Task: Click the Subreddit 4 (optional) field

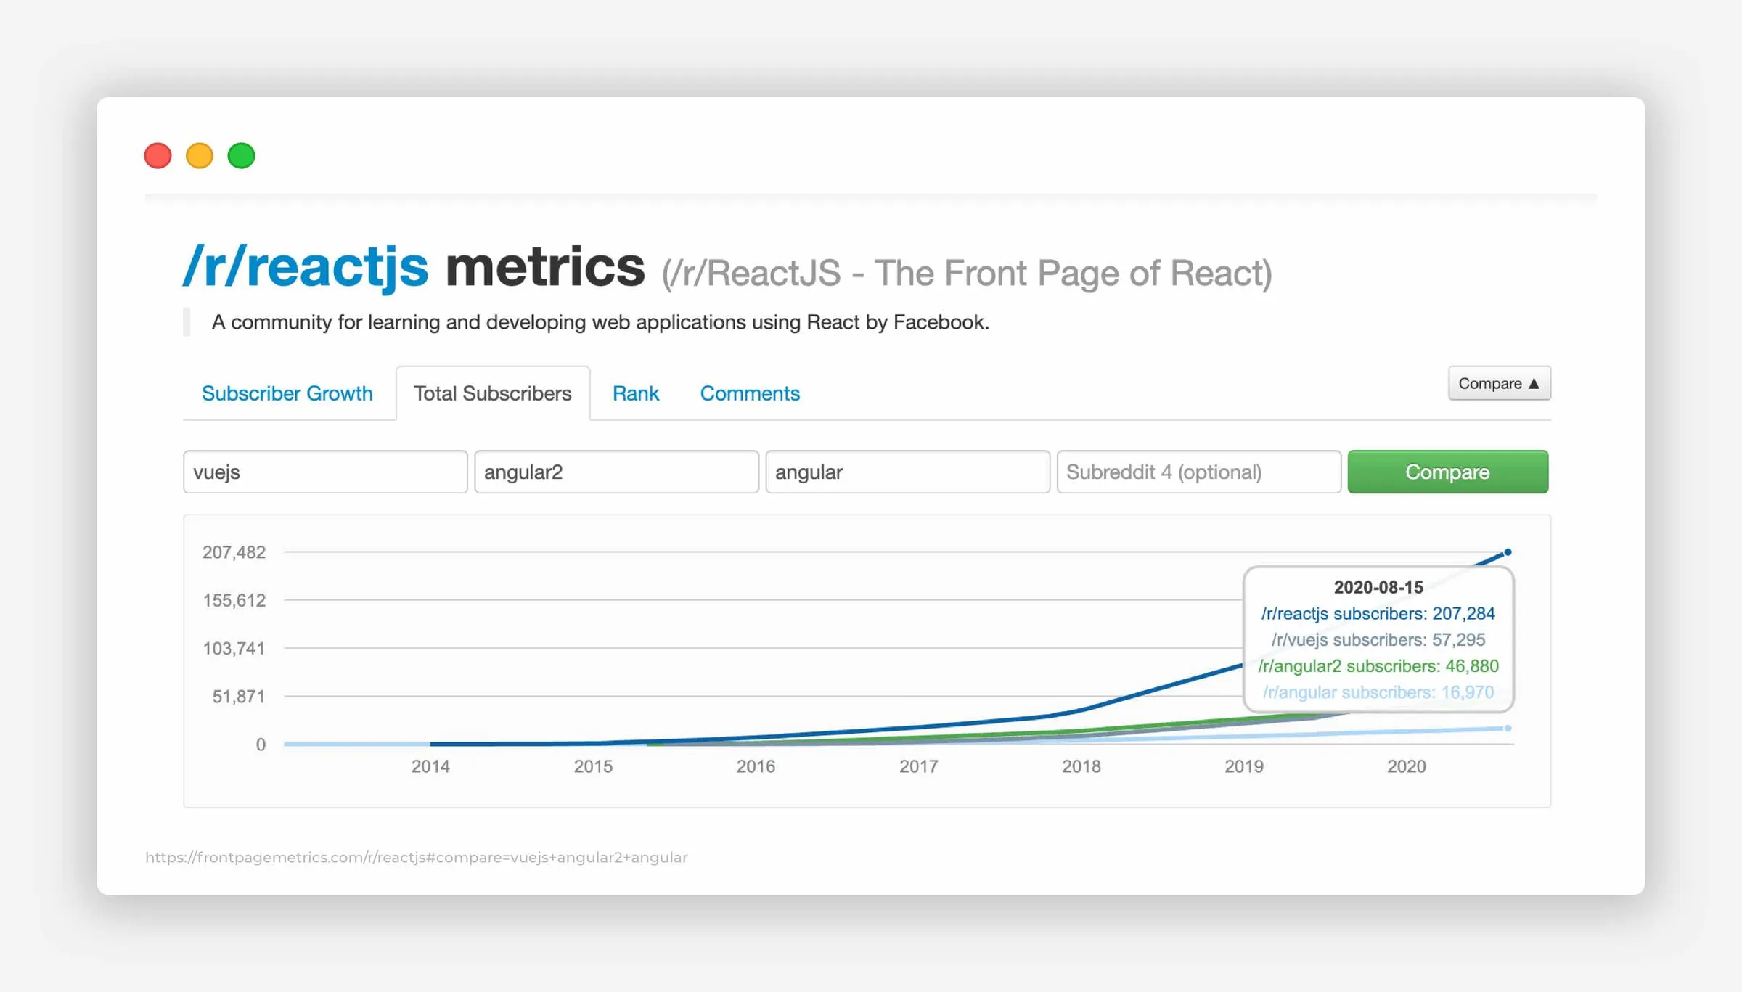Action: pyautogui.click(x=1198, y=472)
